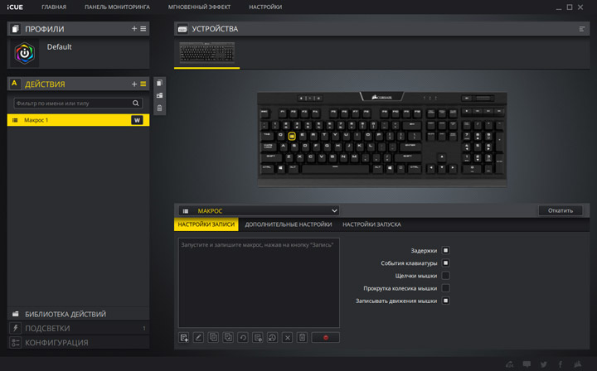
Task: Click the save-to-library icon beside Actions panel
Action: coord(159,95)
